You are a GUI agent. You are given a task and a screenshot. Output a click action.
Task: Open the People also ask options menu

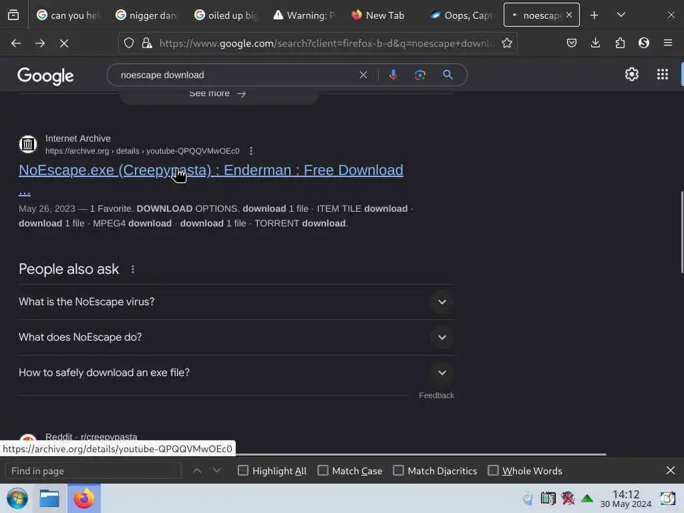point(133,270)
